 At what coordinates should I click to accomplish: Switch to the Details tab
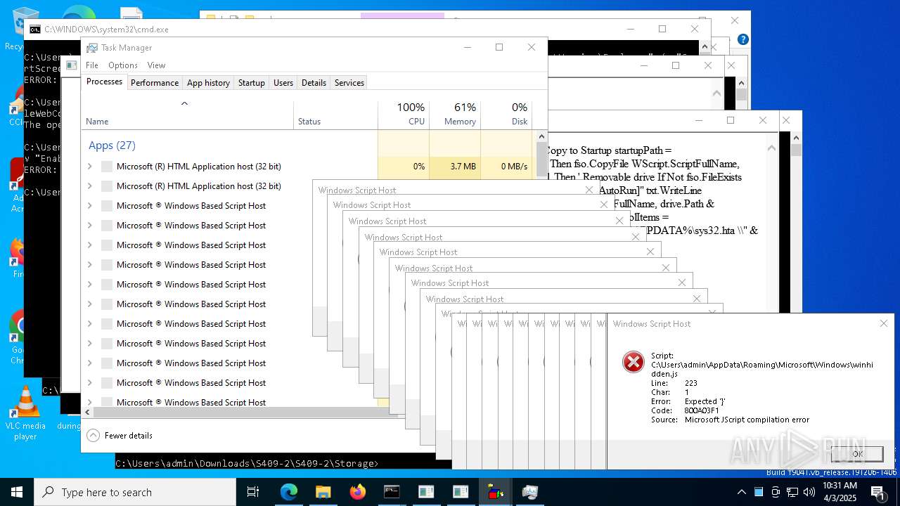pos(314,82)
